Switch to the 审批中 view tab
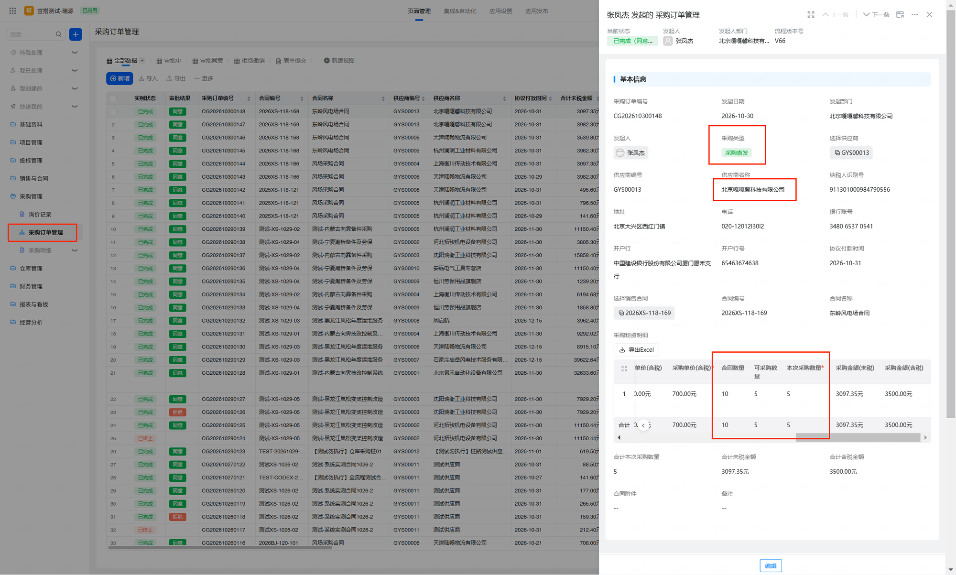 tap(169, 61)
